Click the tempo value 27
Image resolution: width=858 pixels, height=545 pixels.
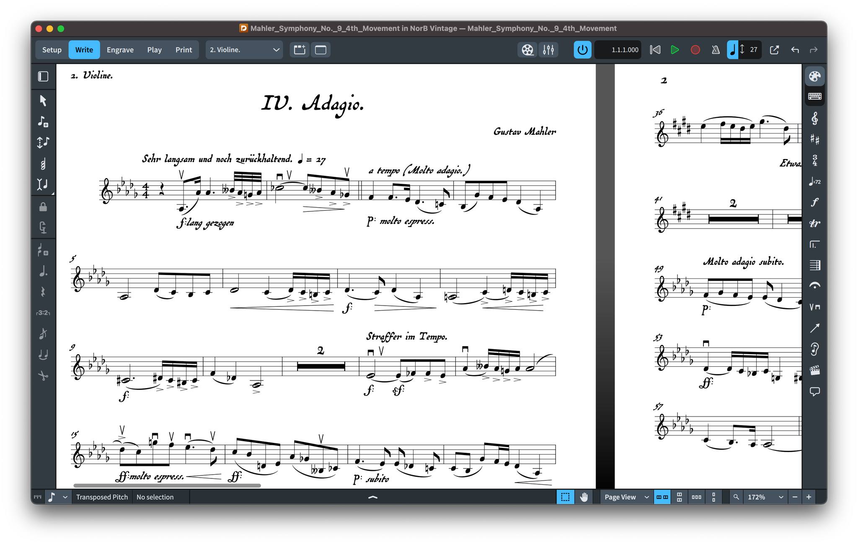[x=753, y=50]
